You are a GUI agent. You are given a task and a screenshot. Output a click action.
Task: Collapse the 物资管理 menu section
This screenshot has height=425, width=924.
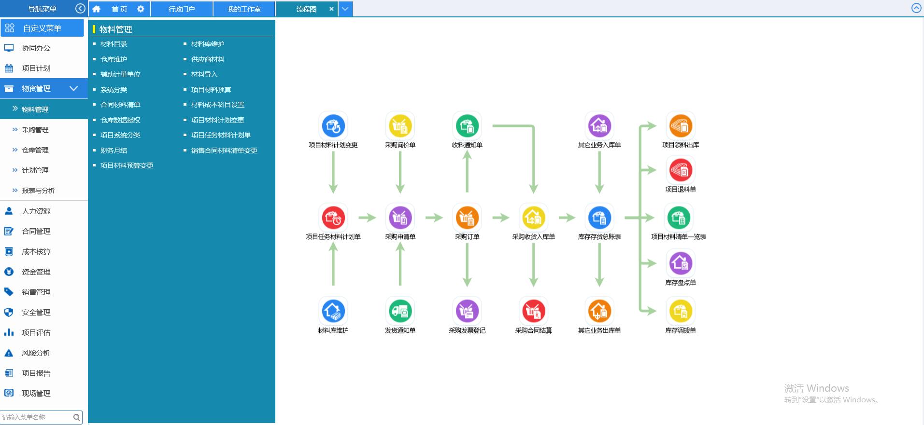73,88
